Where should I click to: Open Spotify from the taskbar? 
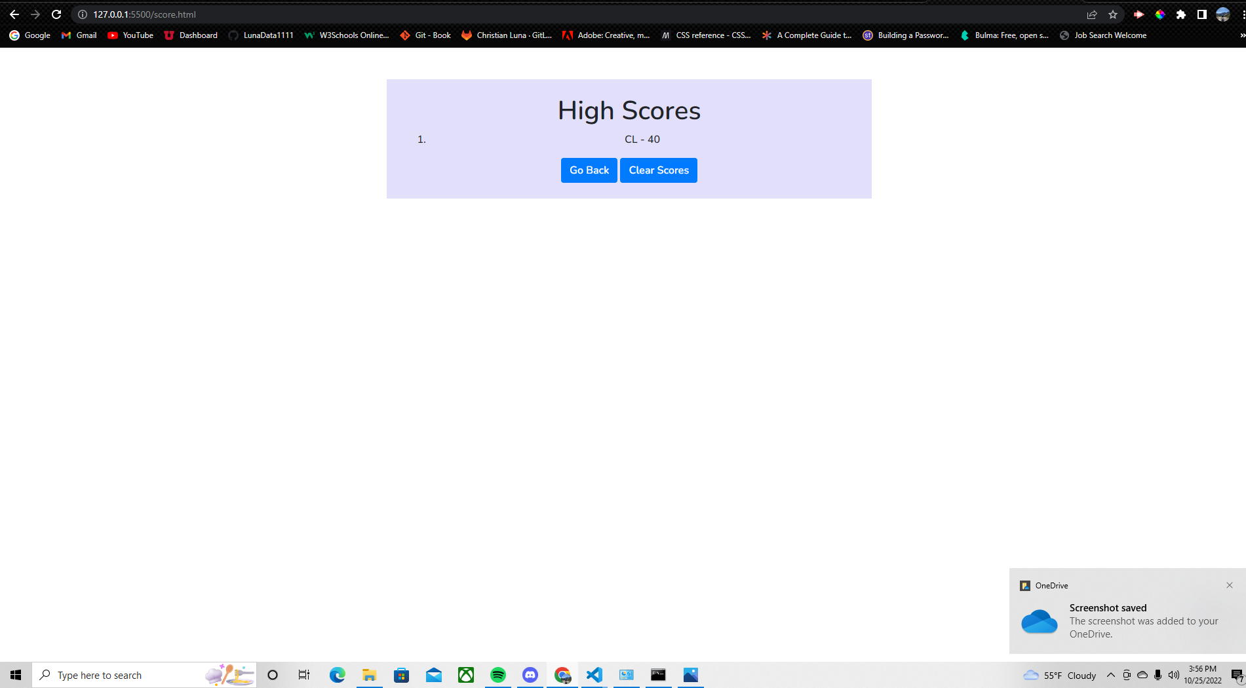pos(498,675)
